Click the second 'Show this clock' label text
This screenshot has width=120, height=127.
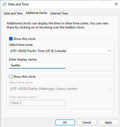[x=24, y=77]
